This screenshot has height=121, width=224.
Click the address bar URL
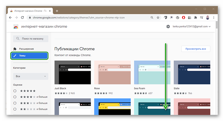point(79,18)
